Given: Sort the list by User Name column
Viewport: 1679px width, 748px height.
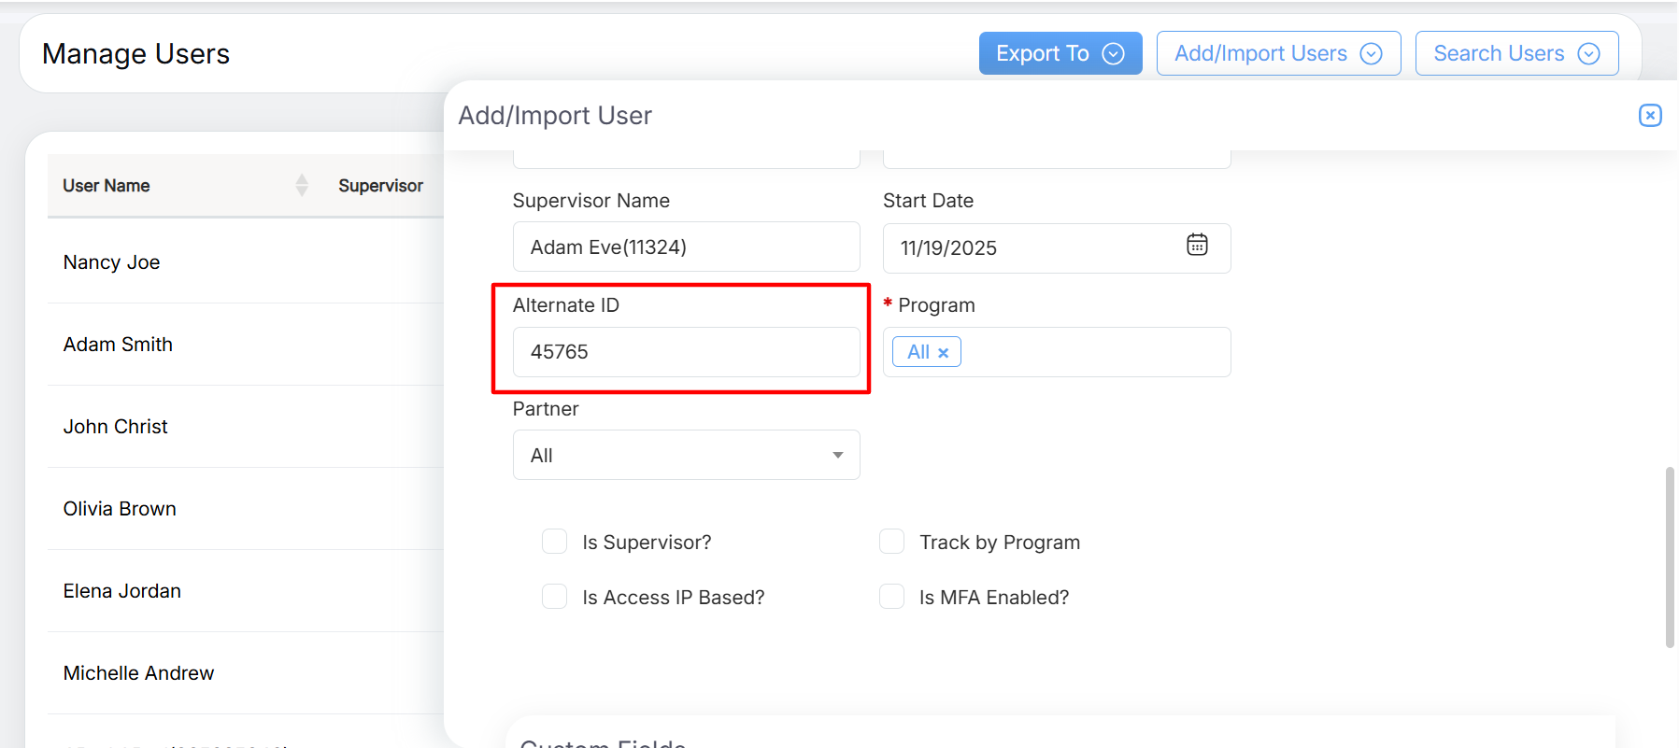Looking at the screenshot, I should pos(301,185).
